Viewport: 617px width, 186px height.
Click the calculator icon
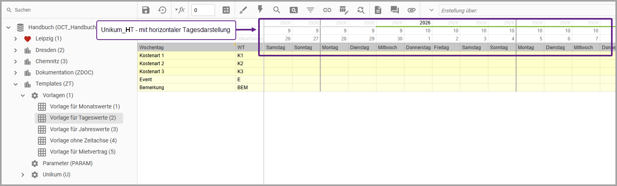click(x=226, y=10)
